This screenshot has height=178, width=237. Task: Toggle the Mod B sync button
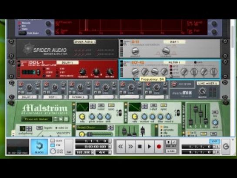(x=163, y=105)
